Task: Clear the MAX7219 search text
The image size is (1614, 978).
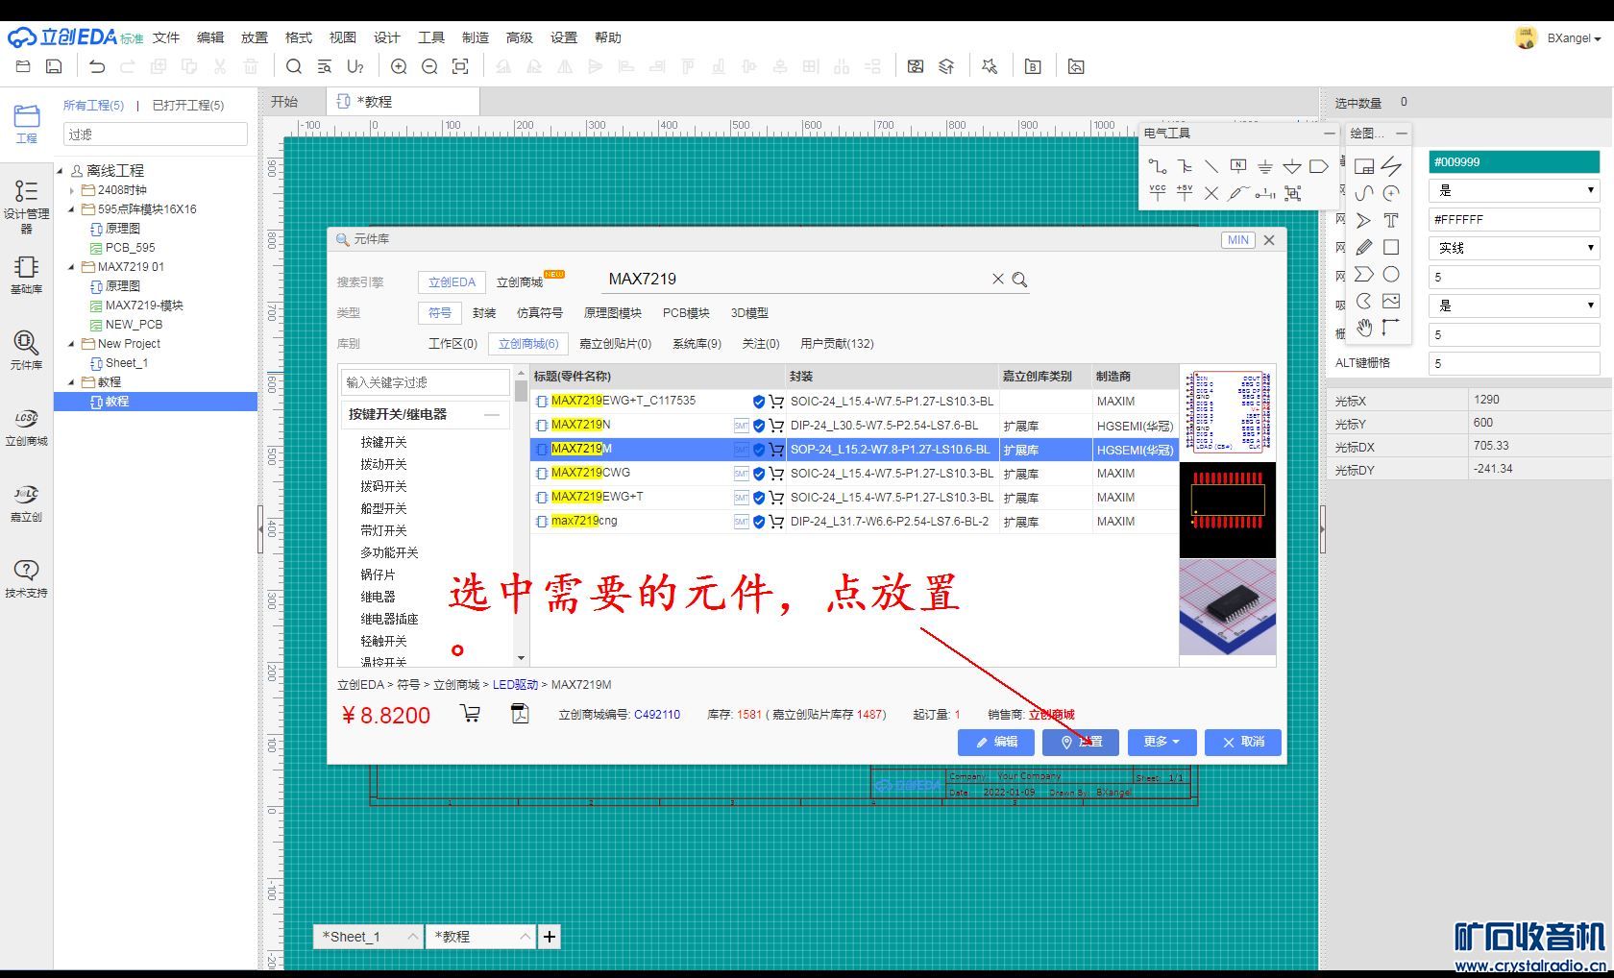Action: coord(998,280)
